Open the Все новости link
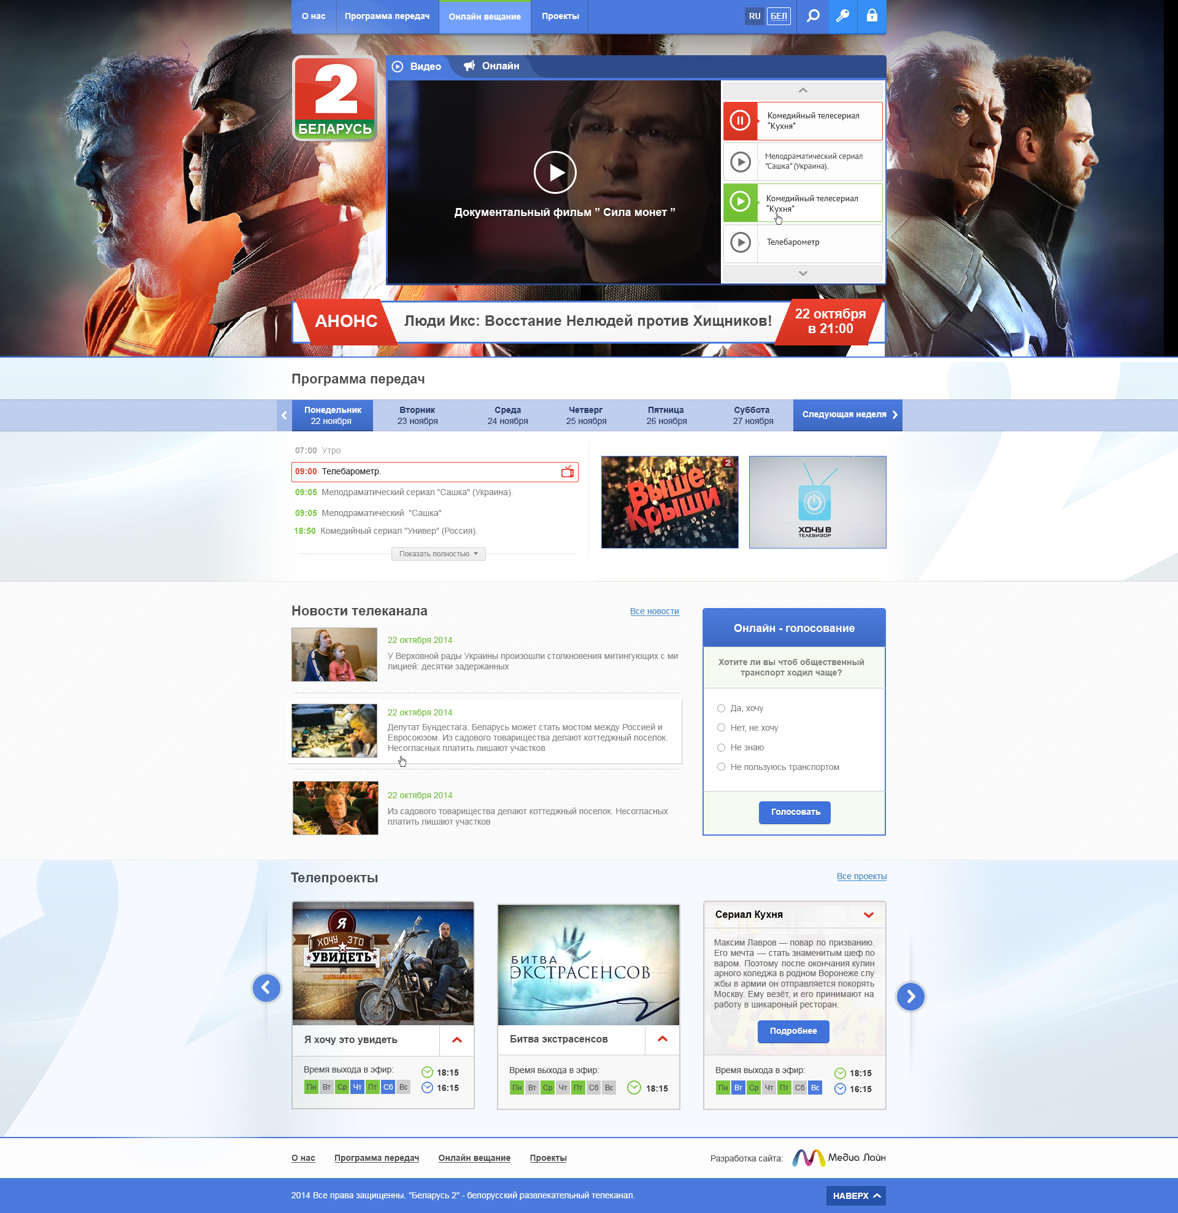The image size is (1178, 1213). click(654, 612)
